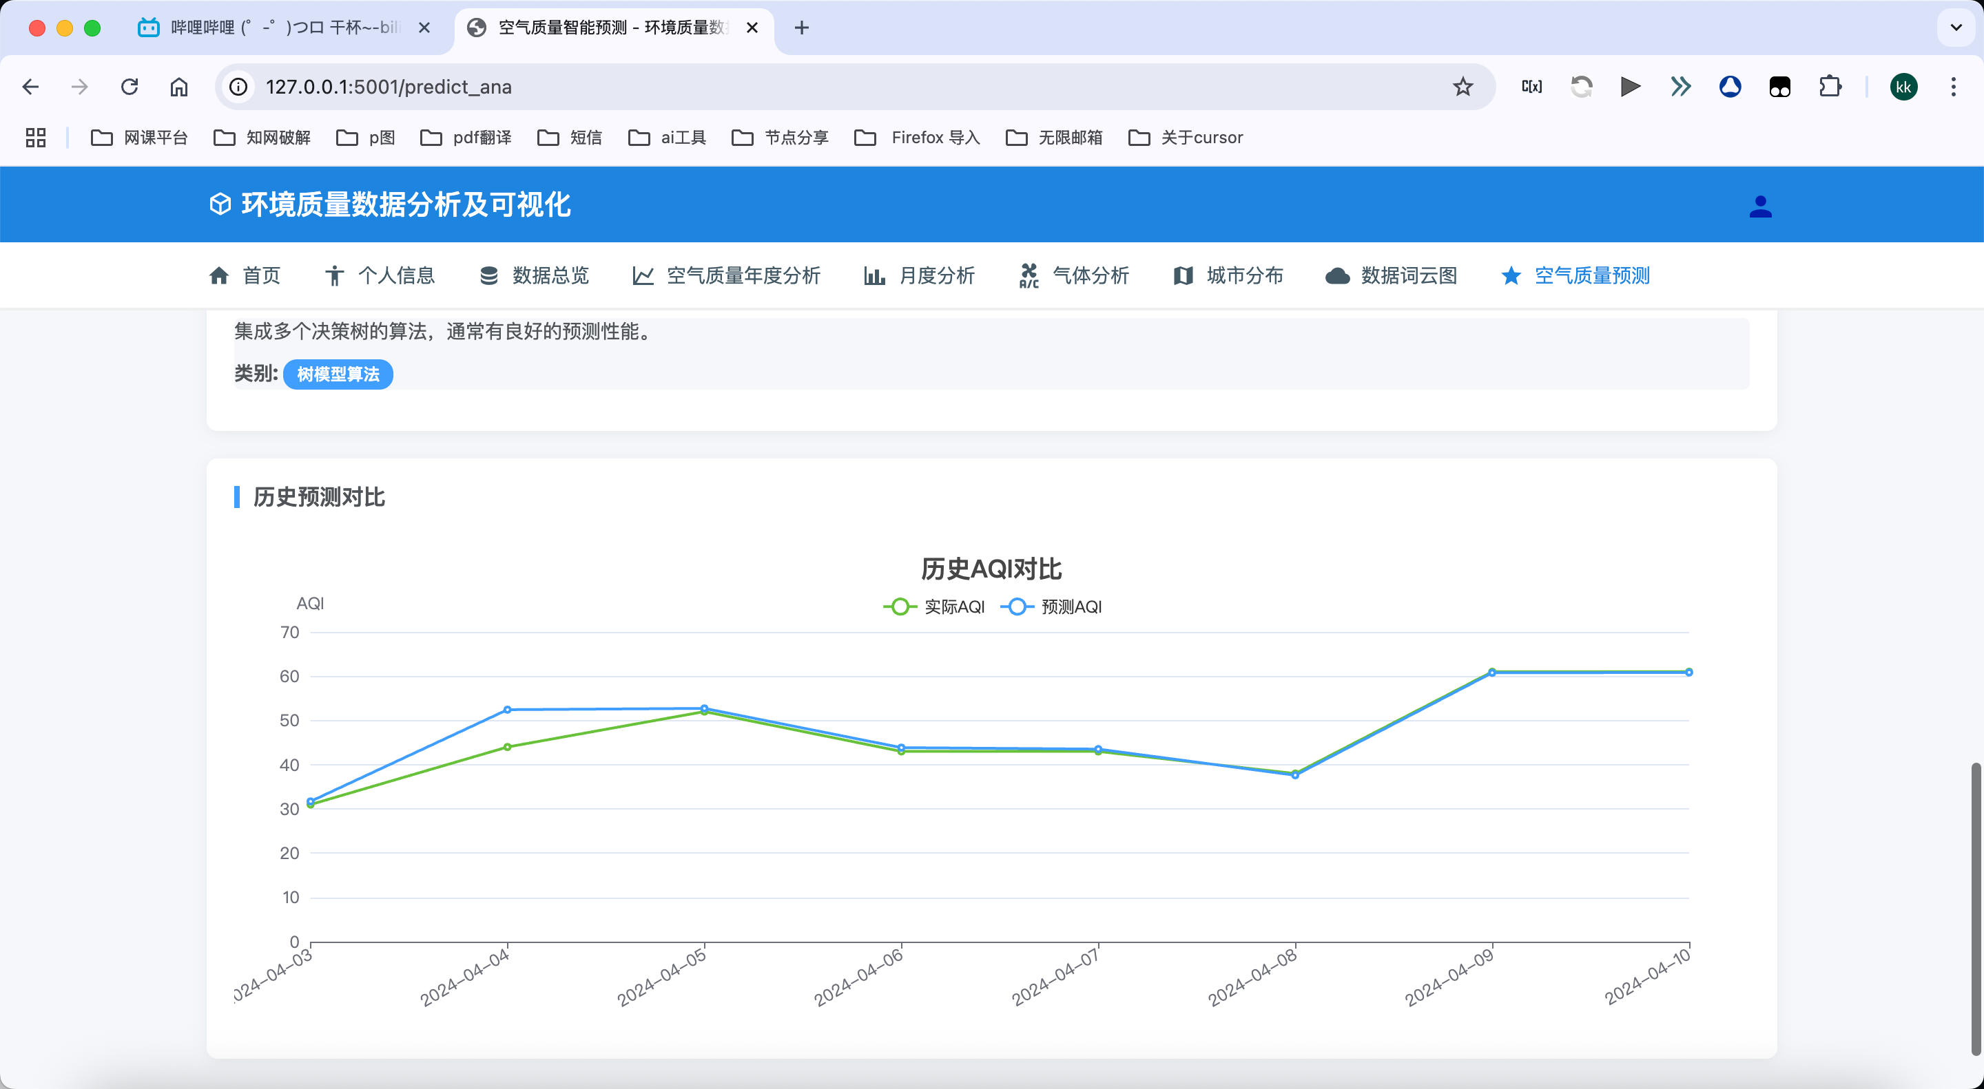1984x1089 pixels.
Task: Click the page vertical scrollbar thumb
Action: (1976, 908)
